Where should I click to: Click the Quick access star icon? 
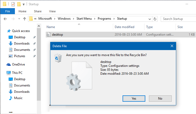pos(9,31)
